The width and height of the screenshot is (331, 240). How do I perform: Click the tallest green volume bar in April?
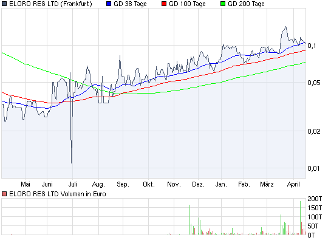[x=300, y=218]
